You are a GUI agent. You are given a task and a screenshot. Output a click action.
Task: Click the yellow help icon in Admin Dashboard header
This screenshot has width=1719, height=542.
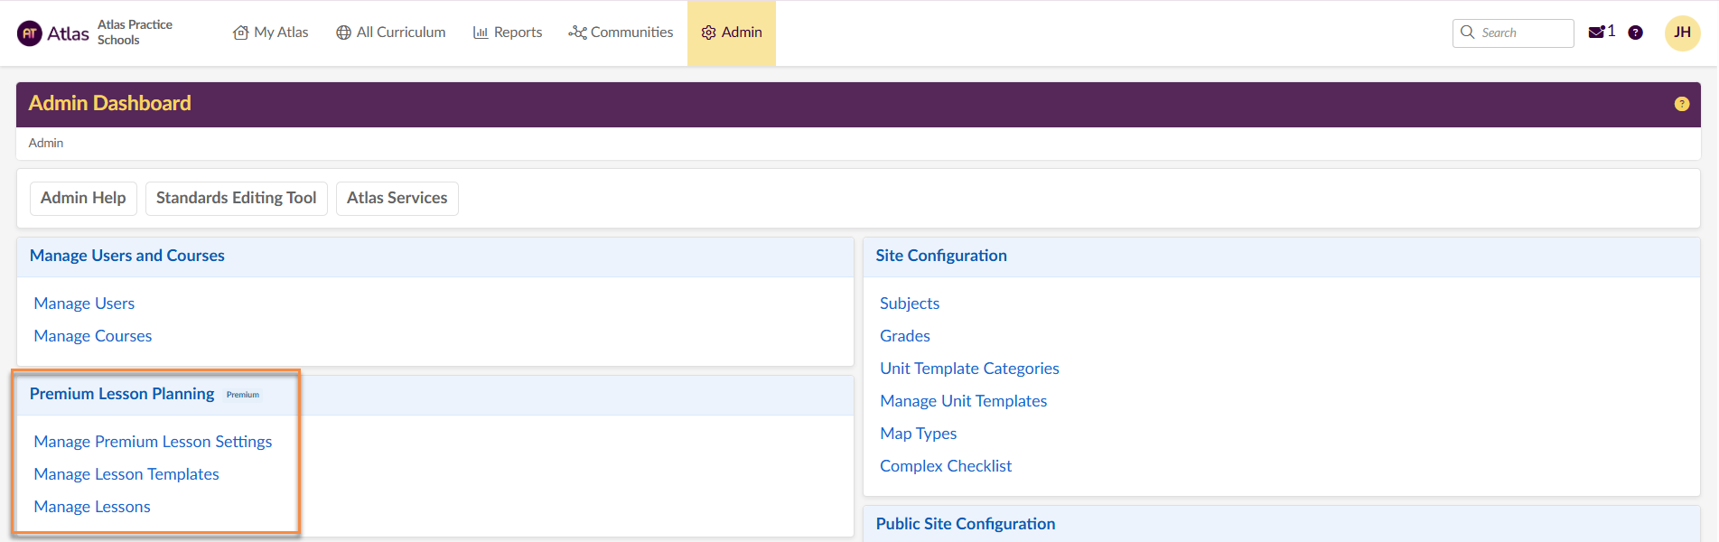(x=1681, y=104)
